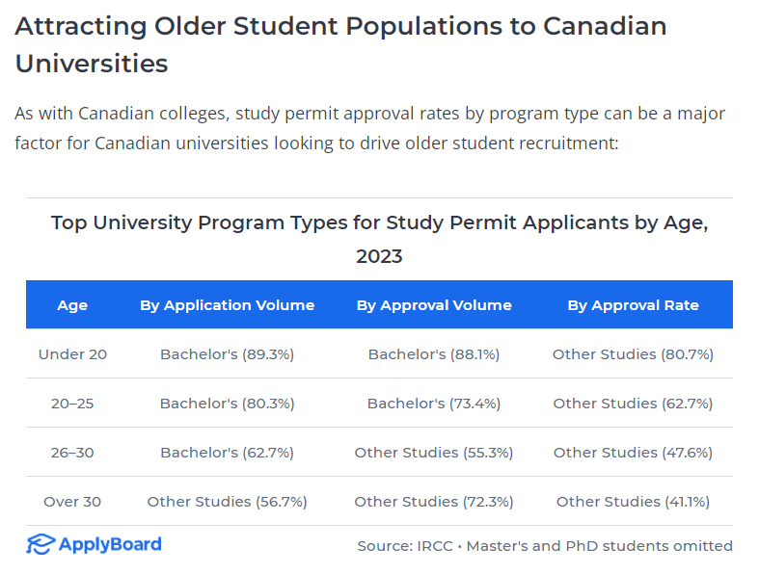Click the Bachelor's (73.4%) cell

tap(434, 404)
